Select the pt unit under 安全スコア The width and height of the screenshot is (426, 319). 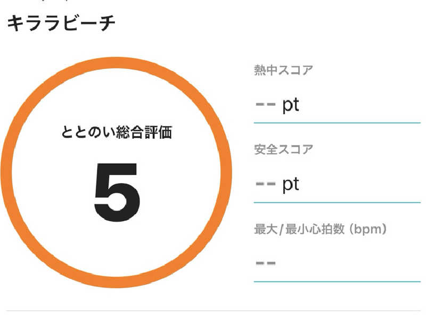point(291,184)
